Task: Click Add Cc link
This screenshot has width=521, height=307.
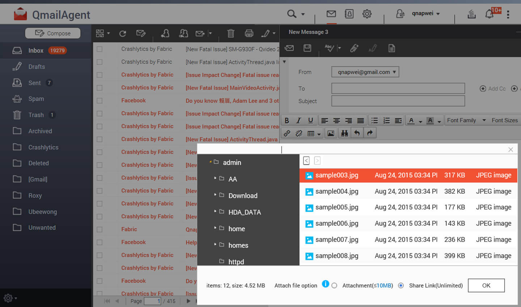Action: pyautogui.click(x=492, y=89)
